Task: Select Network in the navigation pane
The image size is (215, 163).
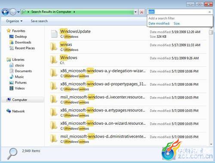Action: coord(18,111)
